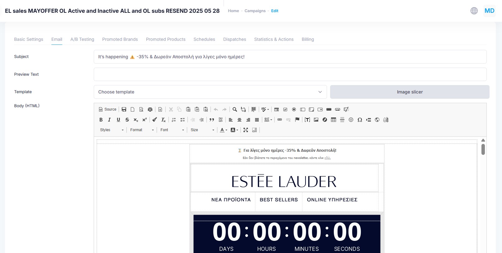Open special character Omega icon
This screenshot has height=253, width=502.
pyautogui.click(x=360, y=120)
